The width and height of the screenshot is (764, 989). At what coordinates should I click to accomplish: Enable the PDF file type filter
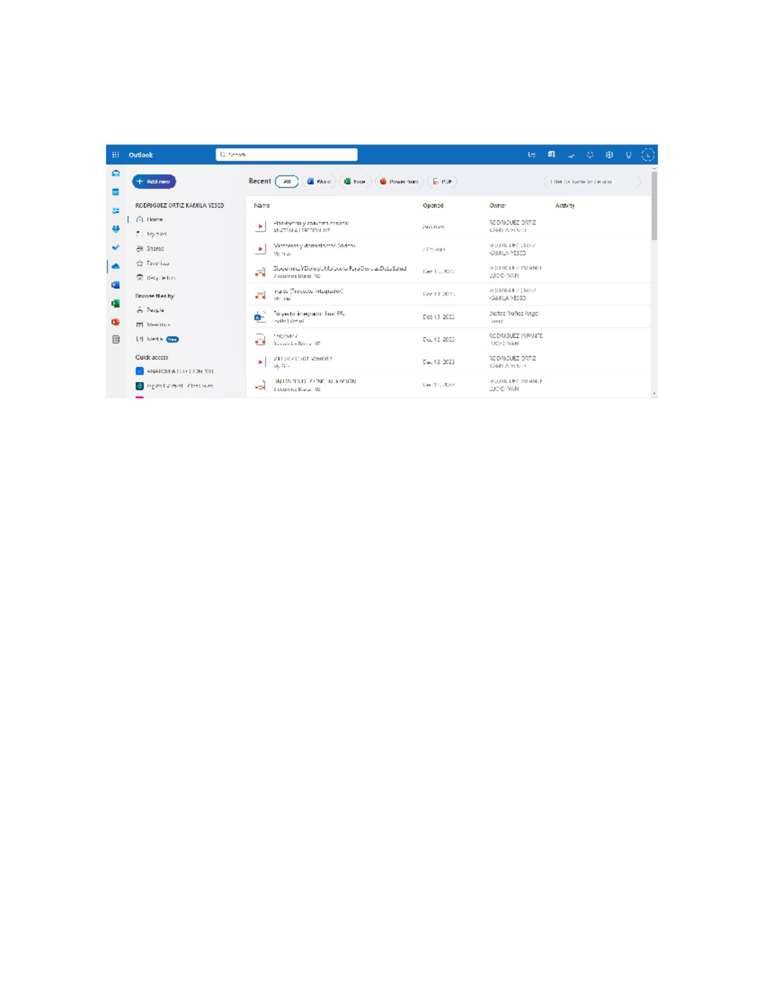tap(441, 181)
